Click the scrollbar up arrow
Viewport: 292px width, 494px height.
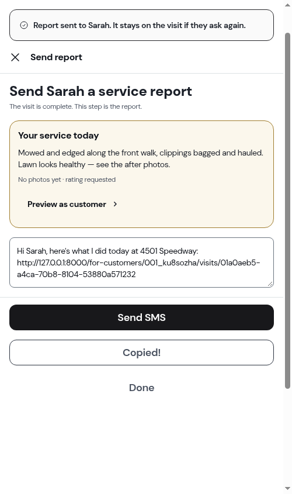[x=287, y=5]
